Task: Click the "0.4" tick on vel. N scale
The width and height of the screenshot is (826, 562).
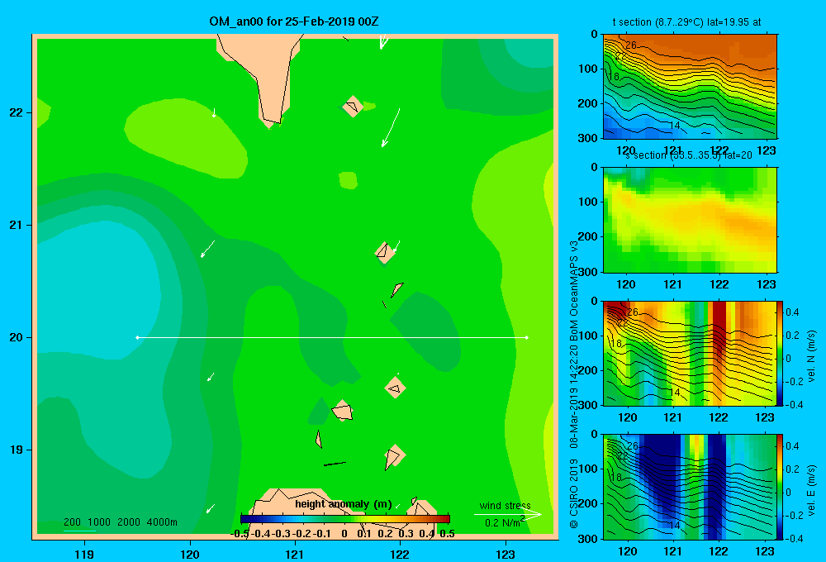Action: [792, 312]
